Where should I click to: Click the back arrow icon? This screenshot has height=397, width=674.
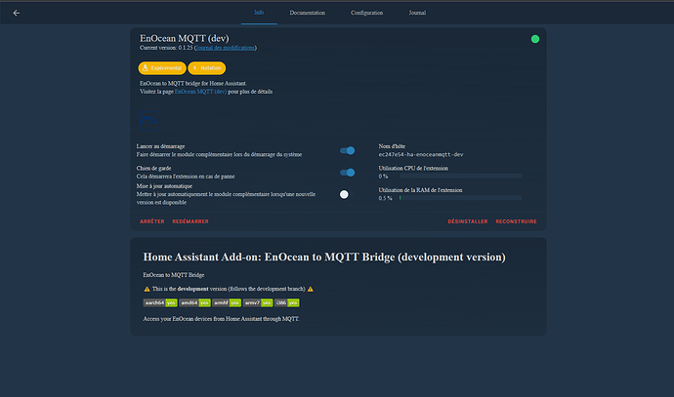click(16, 13)
